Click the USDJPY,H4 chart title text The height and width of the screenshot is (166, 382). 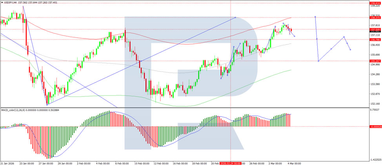coord(10,2)
